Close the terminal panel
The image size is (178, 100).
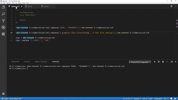click(175, 62)
